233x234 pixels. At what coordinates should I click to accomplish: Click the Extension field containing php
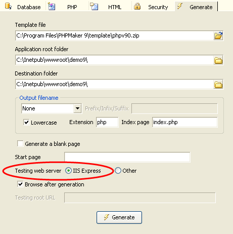(107, 122)
